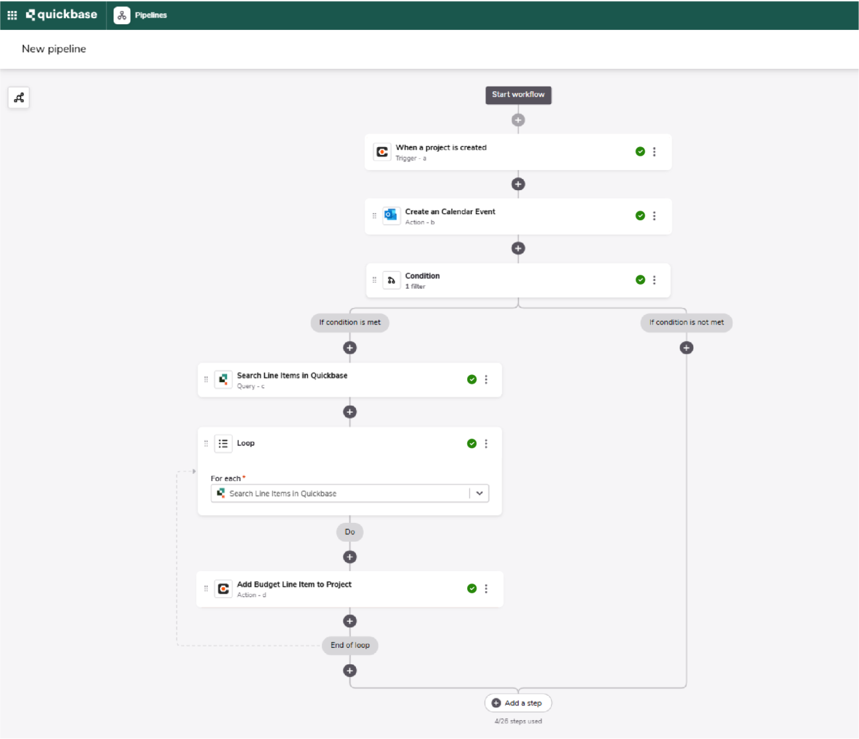
Task: Toggle the status check on Create an Calendar Event
Action: (640, 216)
